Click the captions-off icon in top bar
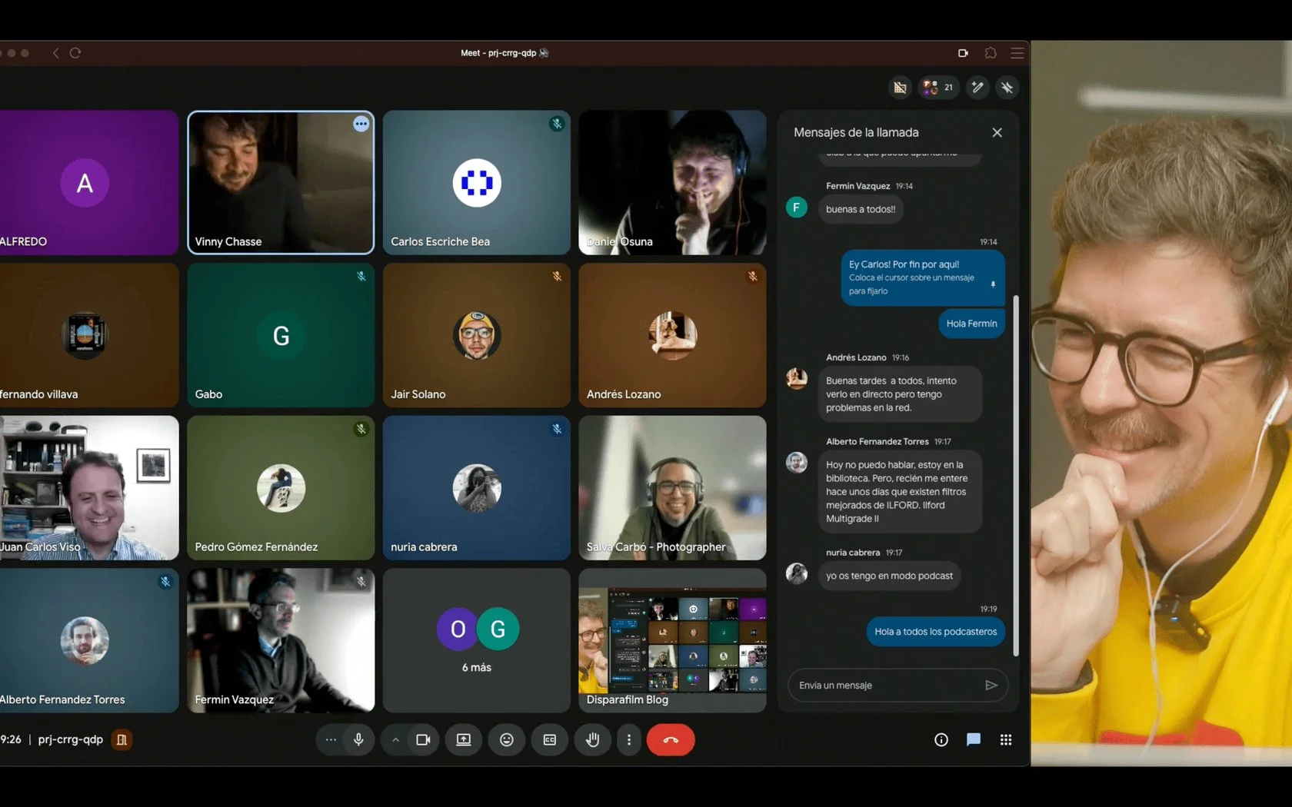Image resolution: width=1292 pixels, height=807 pixels. click(901, 88)
